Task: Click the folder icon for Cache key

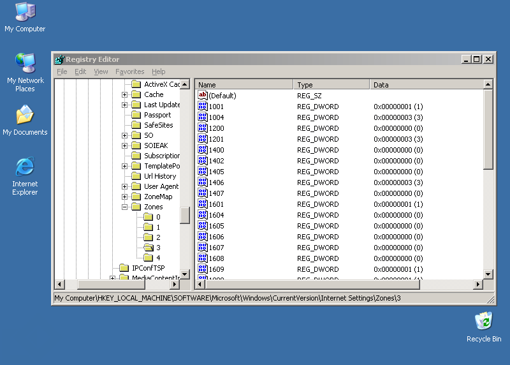Action: click(x=136, y=94)
